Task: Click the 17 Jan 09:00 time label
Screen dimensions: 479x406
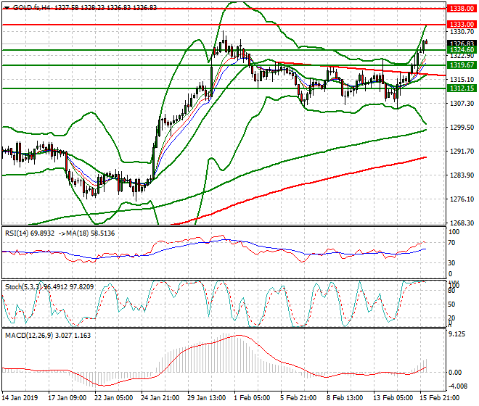Action: click(67, 398)
